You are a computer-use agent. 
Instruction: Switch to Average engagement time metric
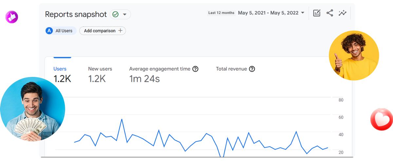160,74
